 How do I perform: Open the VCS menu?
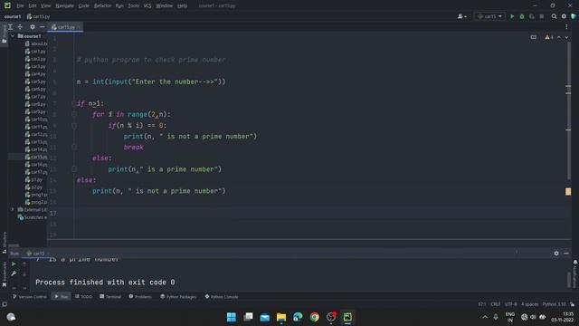[147, 6]
